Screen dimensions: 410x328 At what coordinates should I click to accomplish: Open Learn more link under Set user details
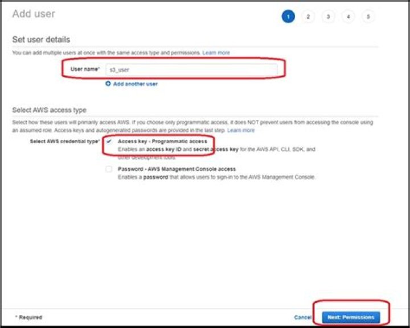(x=216, y=53)
